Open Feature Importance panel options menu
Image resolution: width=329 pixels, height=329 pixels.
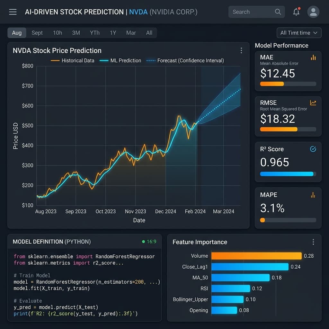[313, 242]
